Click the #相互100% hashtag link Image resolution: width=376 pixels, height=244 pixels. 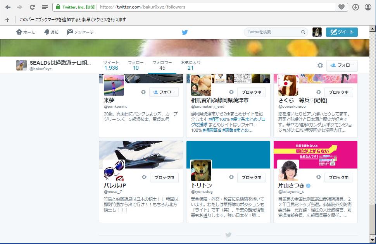(x=219, y=119)
